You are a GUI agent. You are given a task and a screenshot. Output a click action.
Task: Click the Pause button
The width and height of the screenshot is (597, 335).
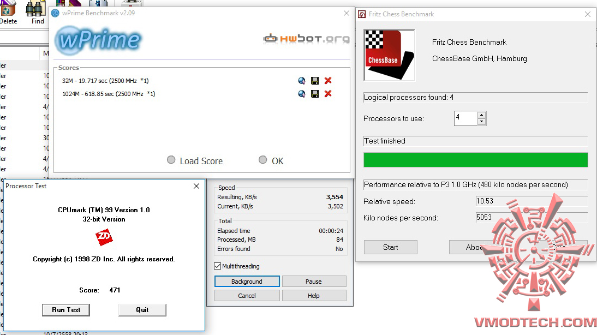314,282
